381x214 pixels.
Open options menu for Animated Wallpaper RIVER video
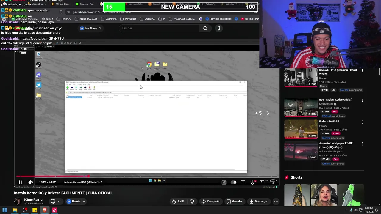click(362, 144)
